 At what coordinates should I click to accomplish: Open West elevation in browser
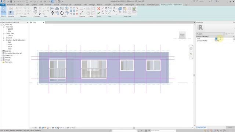pyautogui.click(x=10, y=49)
